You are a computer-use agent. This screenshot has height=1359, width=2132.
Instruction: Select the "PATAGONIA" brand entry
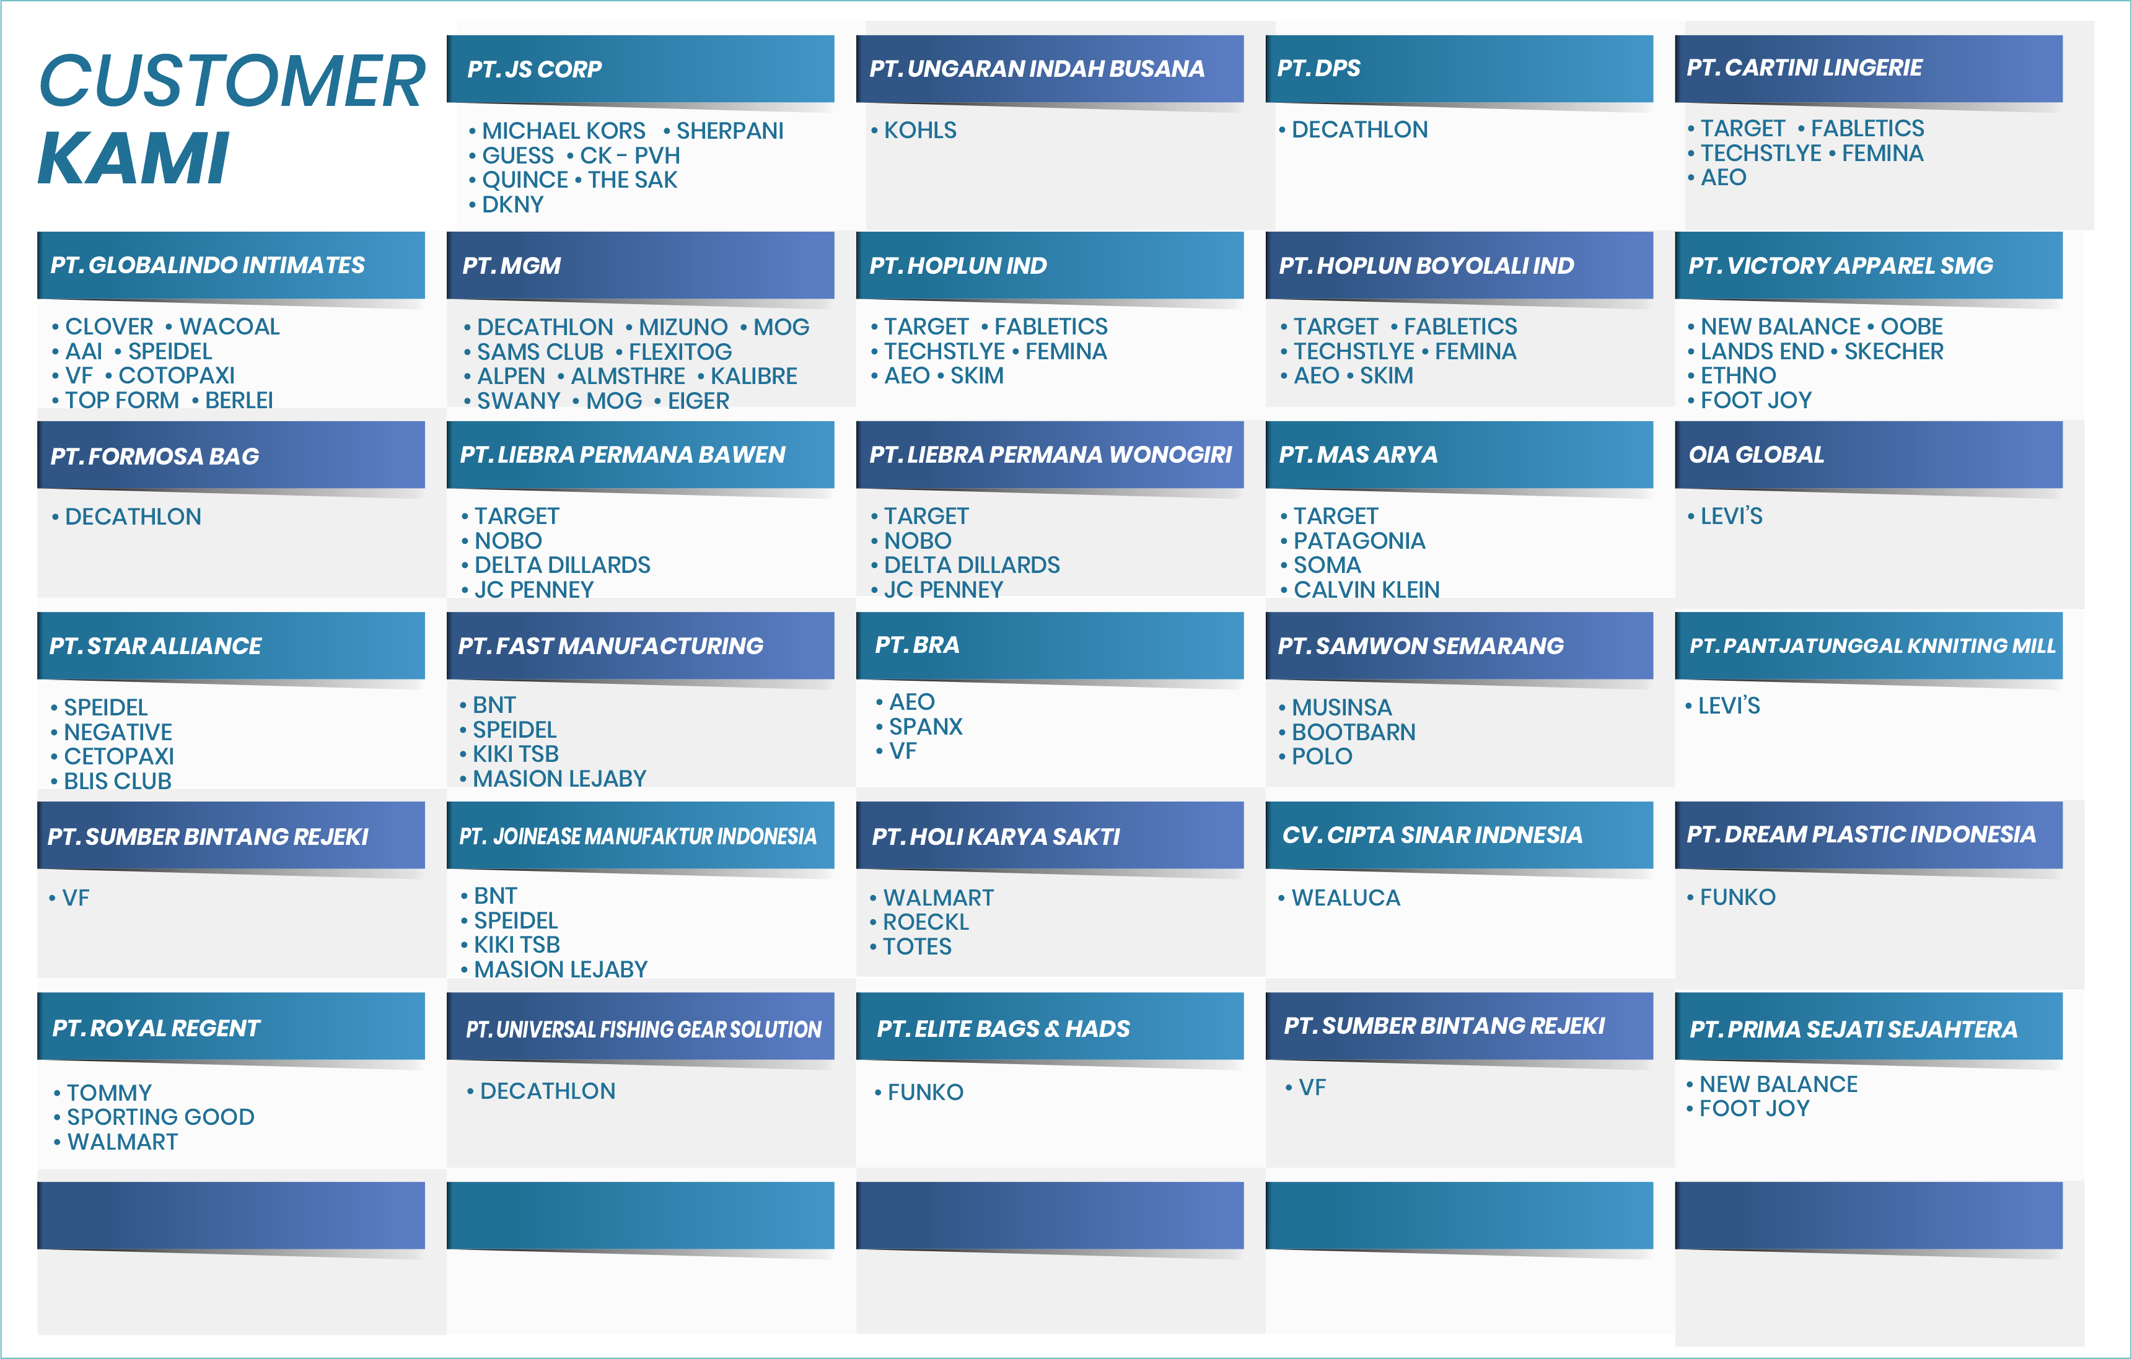point(1359,541)
